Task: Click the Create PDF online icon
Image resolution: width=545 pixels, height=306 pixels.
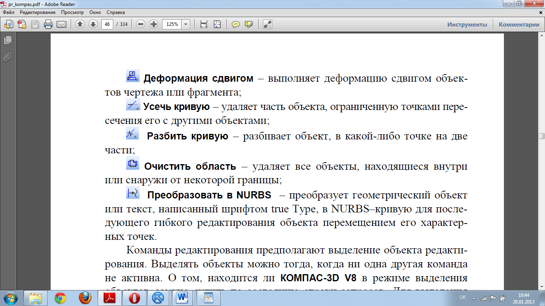Action: click(x=22, y=24)
